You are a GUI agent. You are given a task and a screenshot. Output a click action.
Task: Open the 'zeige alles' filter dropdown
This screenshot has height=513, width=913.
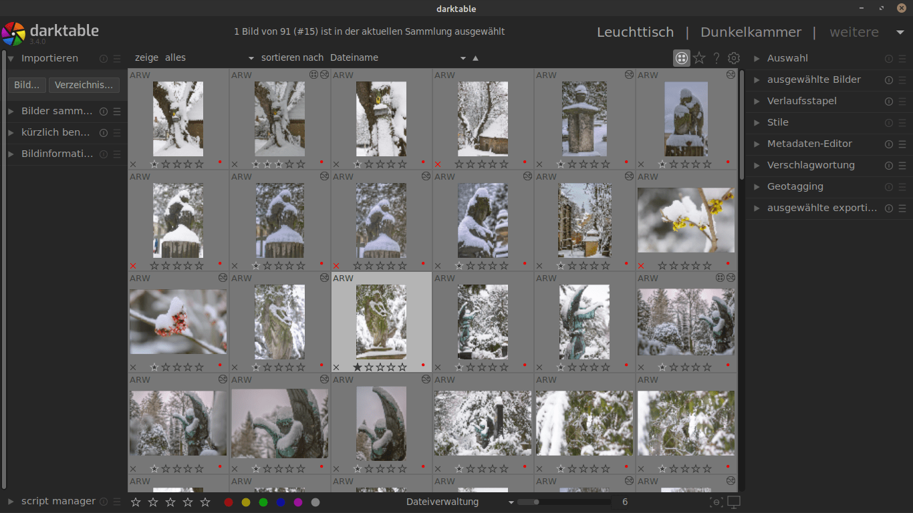pos(194,58)
